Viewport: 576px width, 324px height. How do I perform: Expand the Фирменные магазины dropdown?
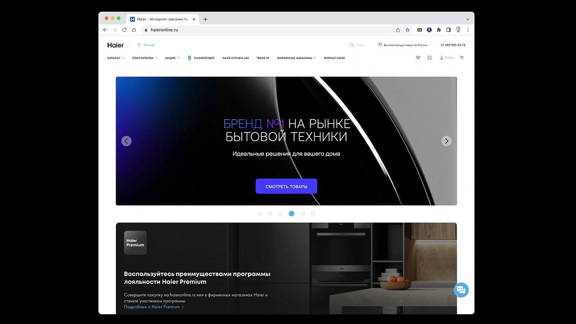click(x=296, y=58)
